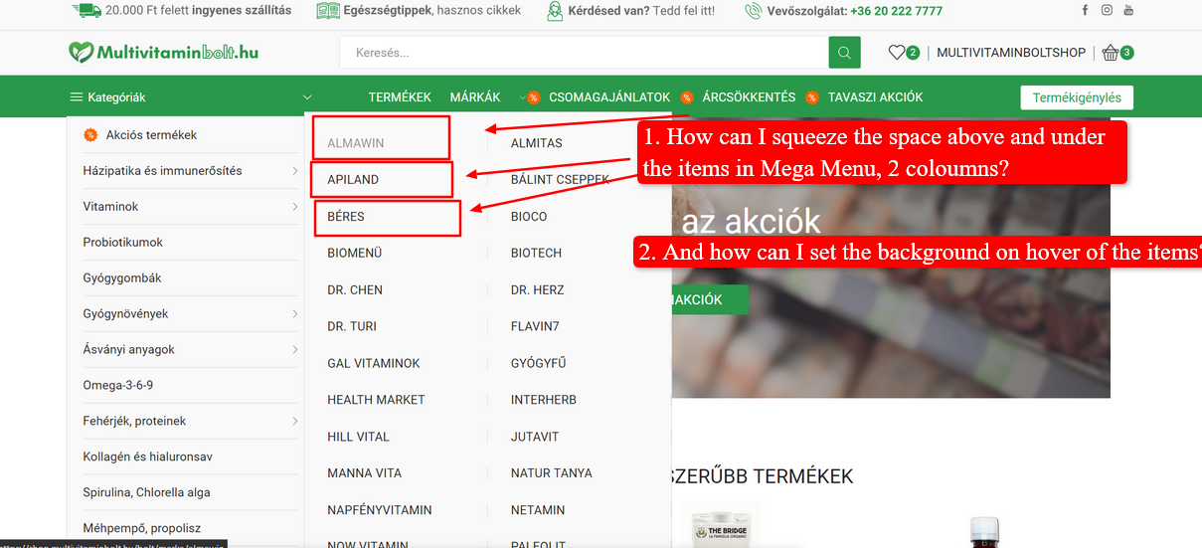The width and height of the screenshot is (1202, 548).
Task: Open the HEALTH MARKET brand
Action: pyautogui.click(x=376, y=400)
